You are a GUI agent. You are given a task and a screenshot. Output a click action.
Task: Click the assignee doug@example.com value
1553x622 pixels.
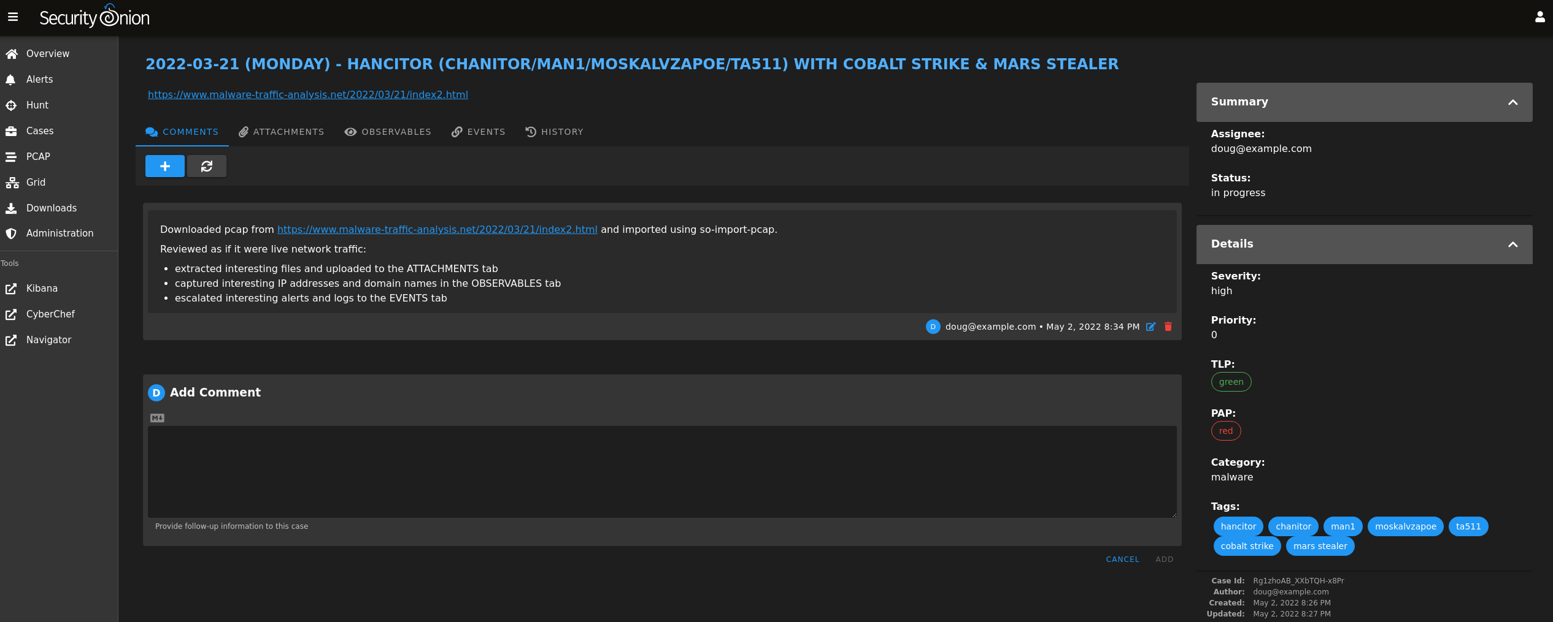1262,149
